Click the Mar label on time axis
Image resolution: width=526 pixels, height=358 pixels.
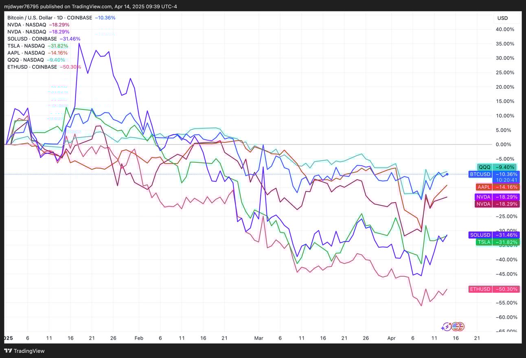(259, 338)
